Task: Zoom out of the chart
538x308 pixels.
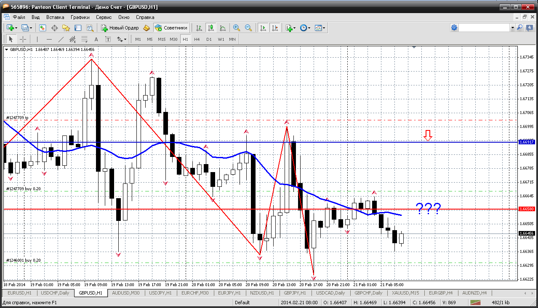Action: pos(248,28)
